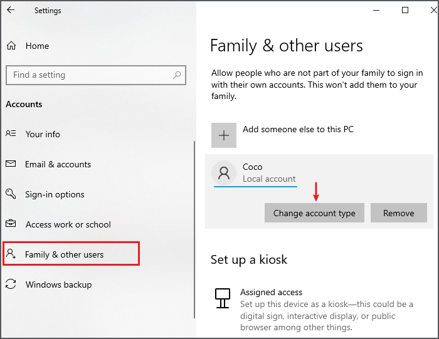Click the Find a setting field
This screenshot has width=439, height=339.
point(96,75)
